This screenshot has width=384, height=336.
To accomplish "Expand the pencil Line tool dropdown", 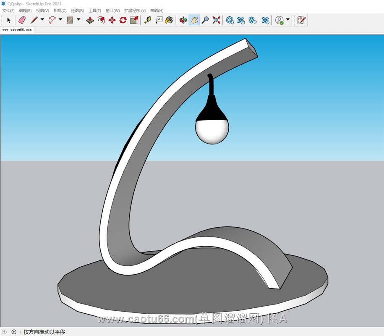I will [x=42, y=20].
